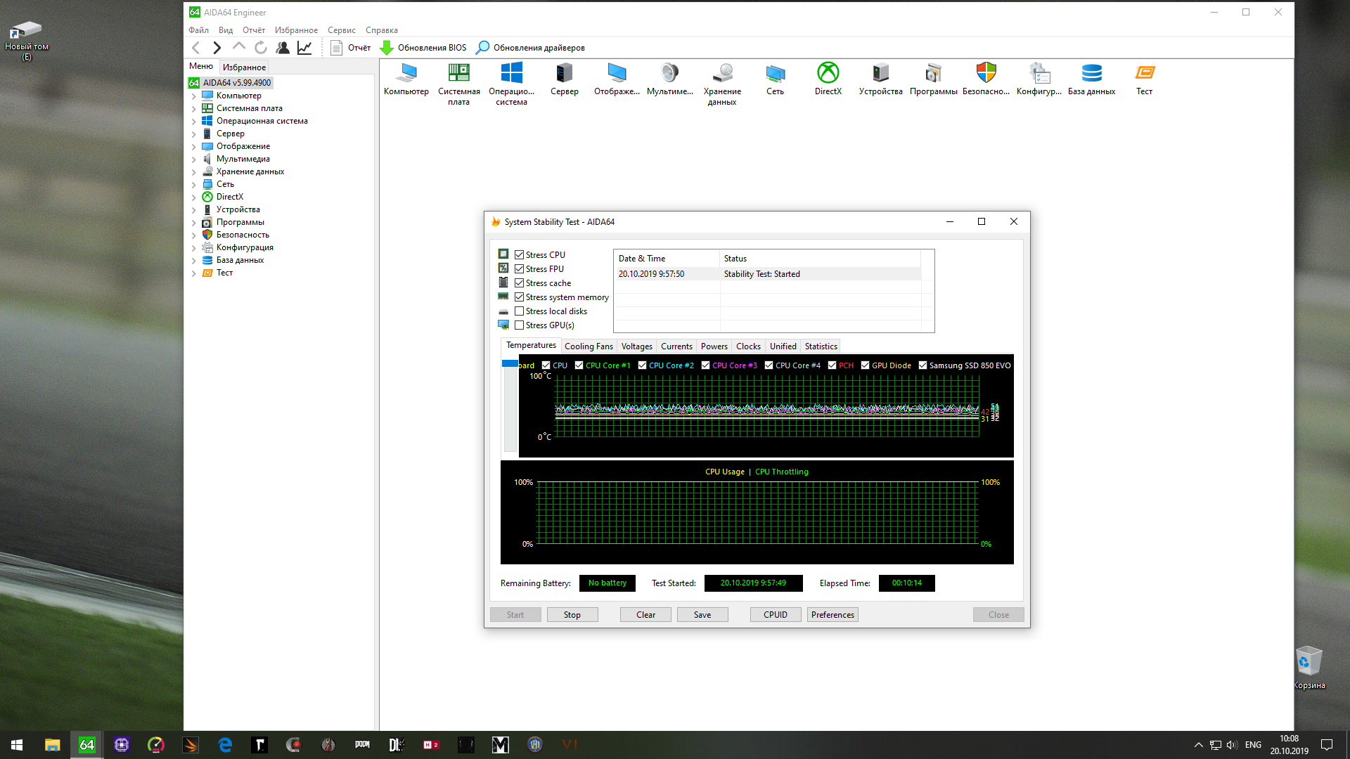
Task: Open the DirectX category icon
Action: pyautogui.click(x=828, y=73)
